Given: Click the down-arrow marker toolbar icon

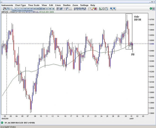Looking at the screenshot, I should pos(64,9).
